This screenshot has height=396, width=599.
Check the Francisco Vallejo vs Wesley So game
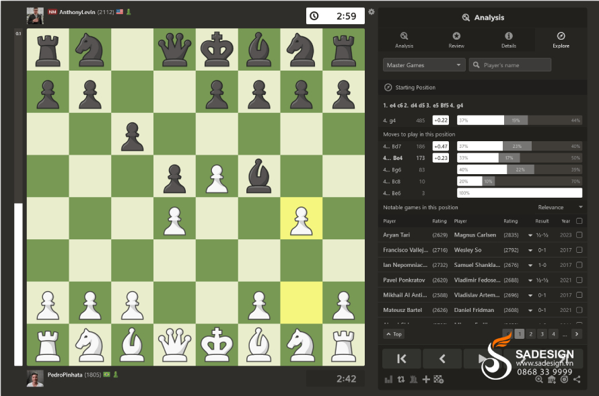pyautogui.click(x=579, y=250)
